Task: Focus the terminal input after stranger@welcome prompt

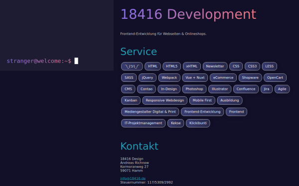Action: pos(76,61)
